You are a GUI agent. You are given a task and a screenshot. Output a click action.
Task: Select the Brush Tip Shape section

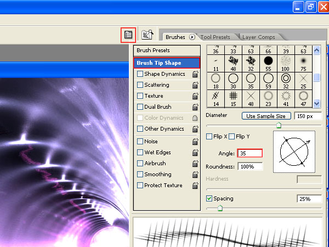(x=167, y=63)
